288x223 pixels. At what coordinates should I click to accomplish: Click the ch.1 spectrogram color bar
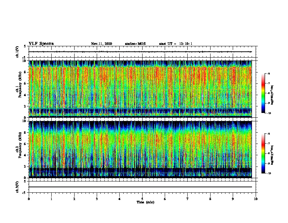pos(263,93)
